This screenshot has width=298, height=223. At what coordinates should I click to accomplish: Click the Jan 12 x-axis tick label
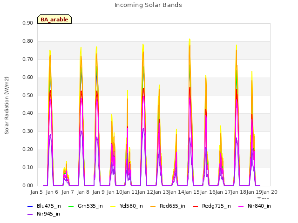[145, 192]
